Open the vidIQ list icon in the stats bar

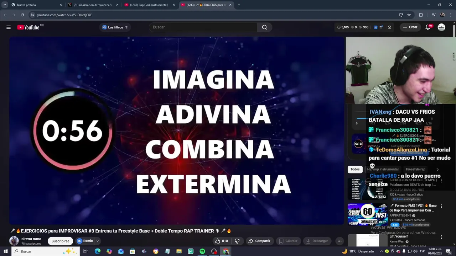pyautogui.click(x=381, y=27)
